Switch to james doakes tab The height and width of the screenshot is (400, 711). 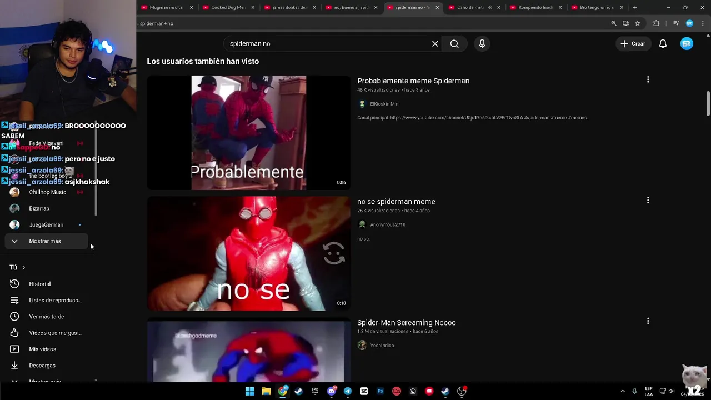pyautogui.click(x=289, y=7)
